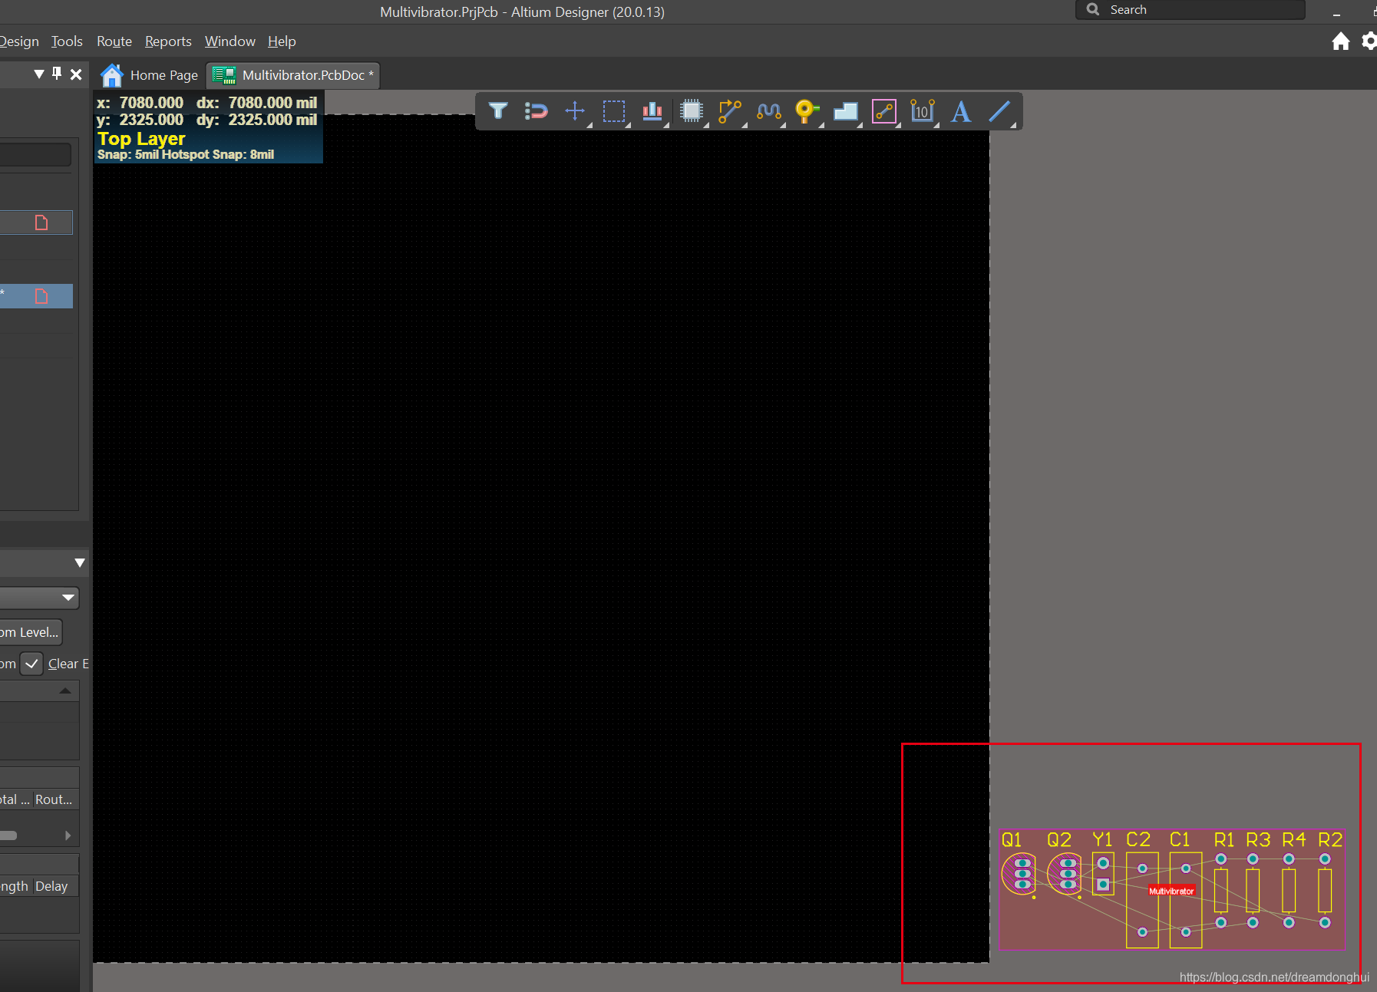1377x992 pixels.
Task: Open the Window menu
Action: coord(230,41)
